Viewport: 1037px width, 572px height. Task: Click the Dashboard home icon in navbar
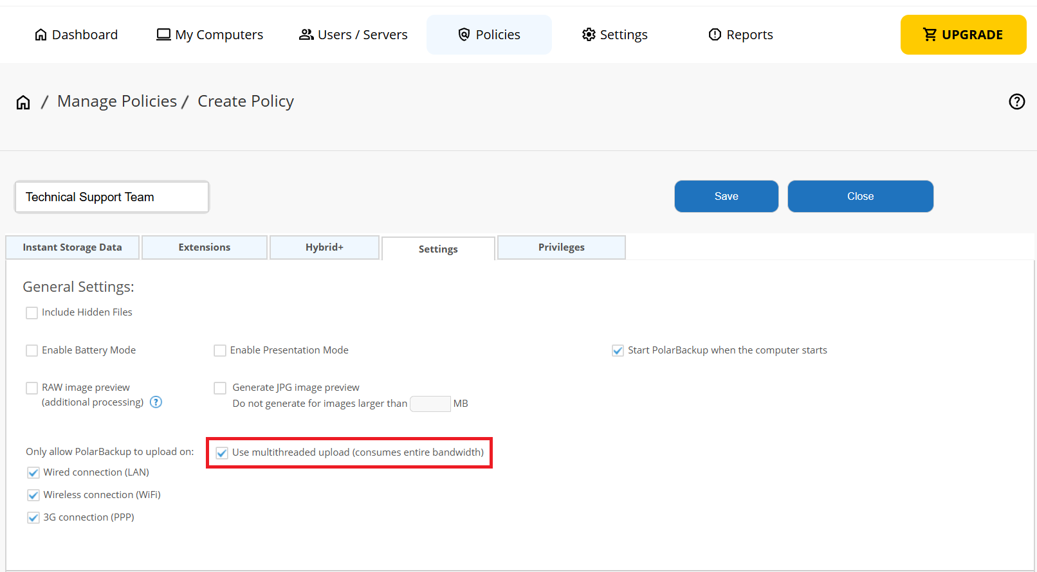click(x=41, y=35)
